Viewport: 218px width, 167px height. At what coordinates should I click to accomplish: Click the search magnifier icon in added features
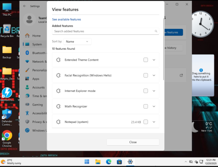[x=156, y=31]
